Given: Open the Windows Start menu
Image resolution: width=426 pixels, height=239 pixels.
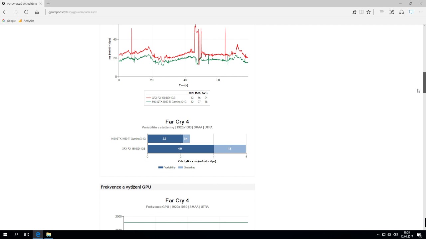Looking at the screenshot, I should click(5, 235).
